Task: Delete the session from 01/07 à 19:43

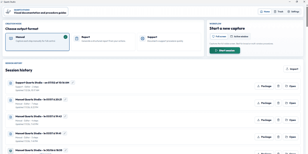Action: click(x=278, y=120)
